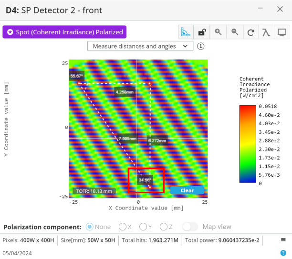Click the Pixels 400W x 400H entry

point(28,240)
